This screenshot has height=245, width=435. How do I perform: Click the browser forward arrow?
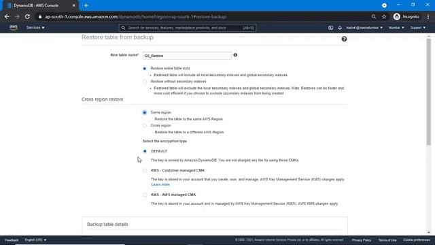click(17, 16)
